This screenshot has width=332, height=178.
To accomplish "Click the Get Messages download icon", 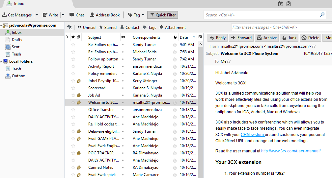I will (x=4, y=15).
